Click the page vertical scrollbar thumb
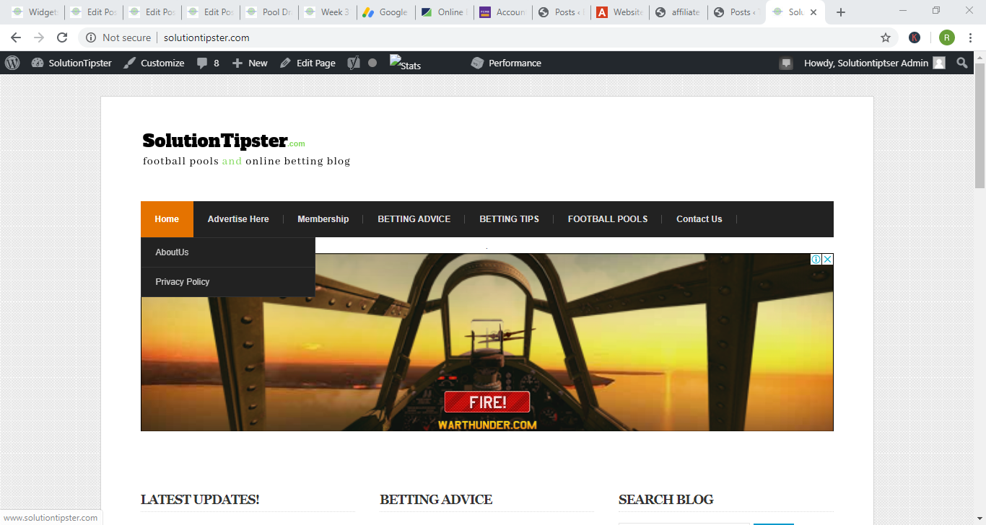This screenshot has height=525, width=986. (980, 126)
